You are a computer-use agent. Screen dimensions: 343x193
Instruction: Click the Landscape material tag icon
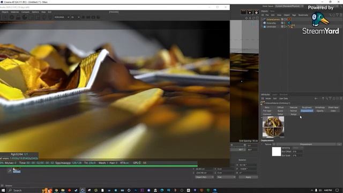293,26
